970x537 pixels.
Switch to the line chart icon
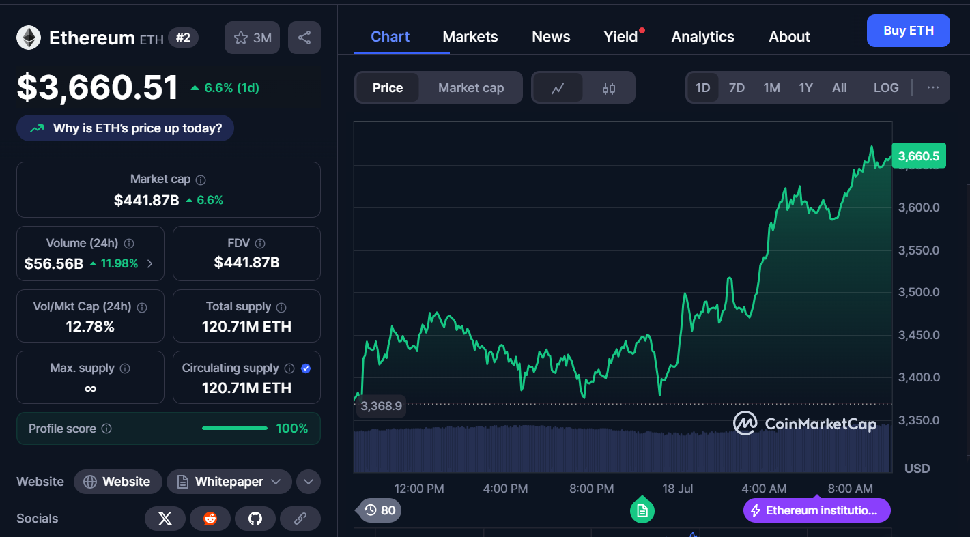tap(558, 88)
